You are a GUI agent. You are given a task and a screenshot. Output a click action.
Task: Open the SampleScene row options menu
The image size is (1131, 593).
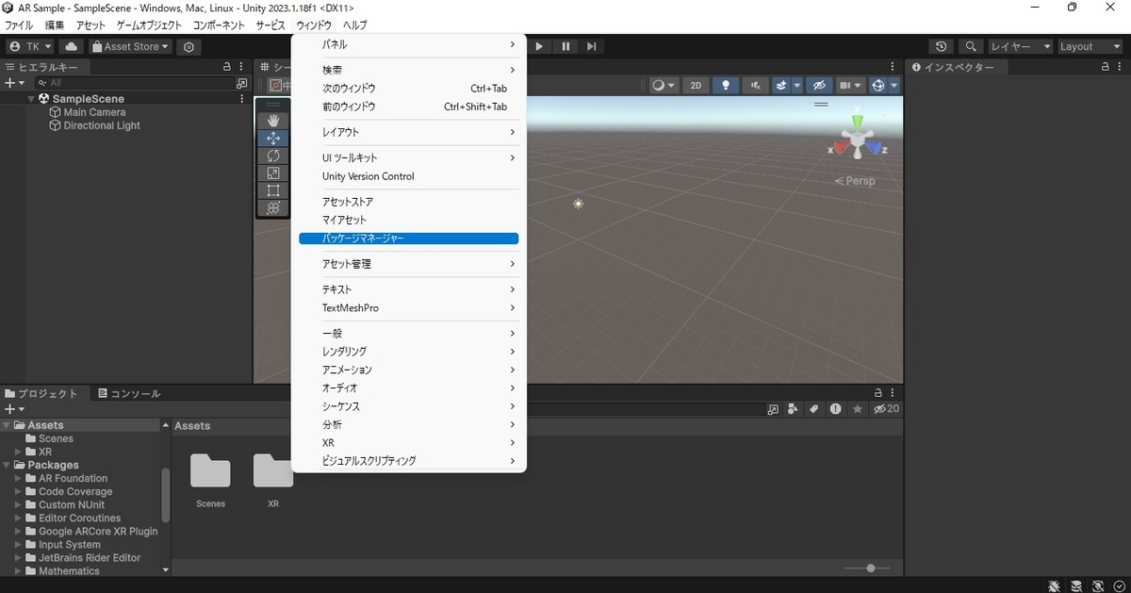242,99
